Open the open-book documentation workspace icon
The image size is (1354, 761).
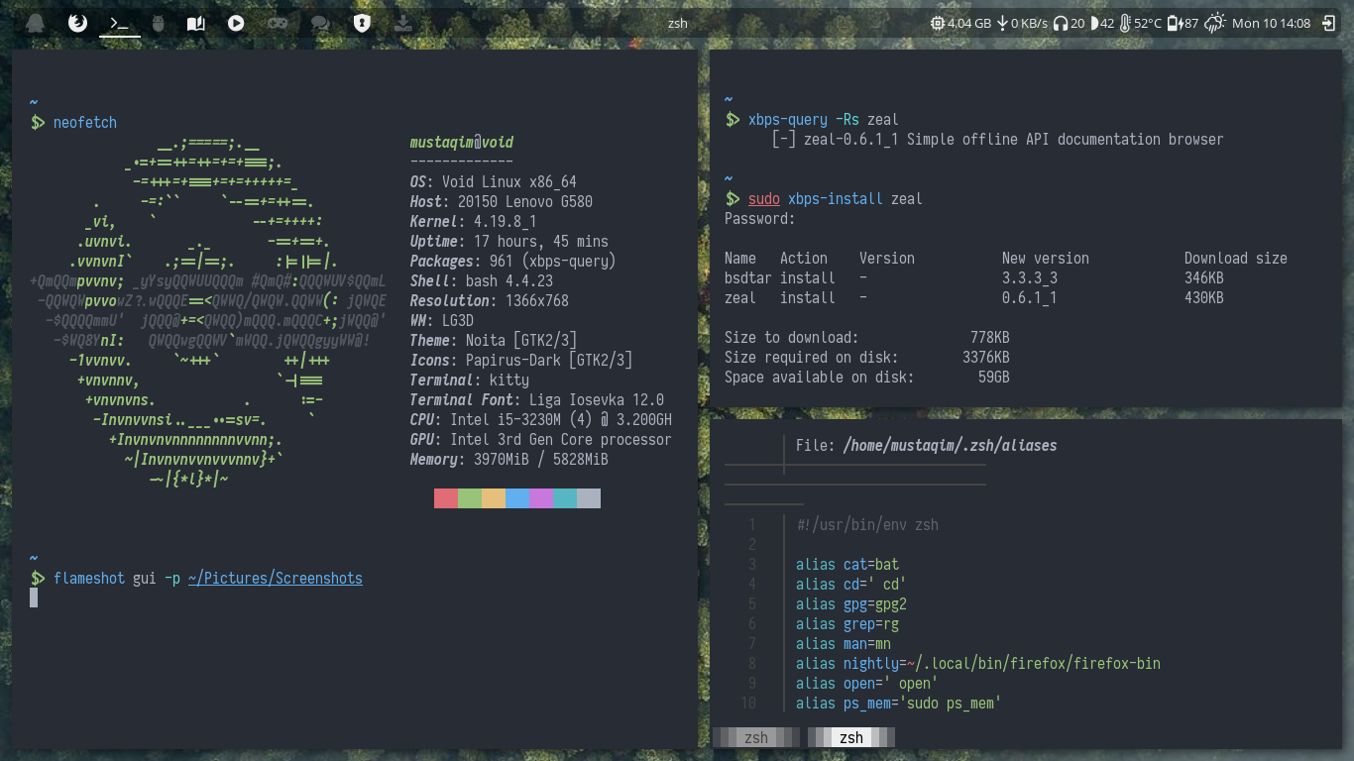196,23
